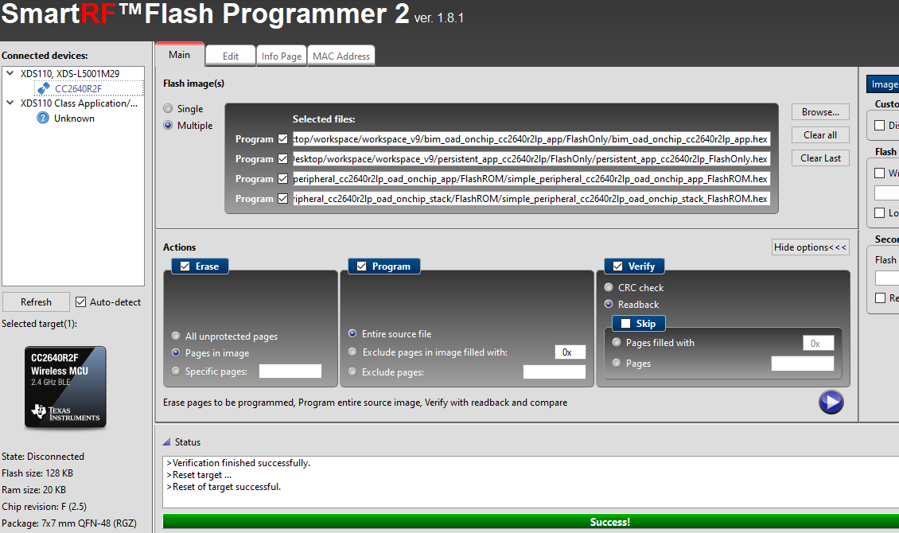Viewport: 899px width, 533px height.
Task: Open the Edit tab
Action: point(231,56)
